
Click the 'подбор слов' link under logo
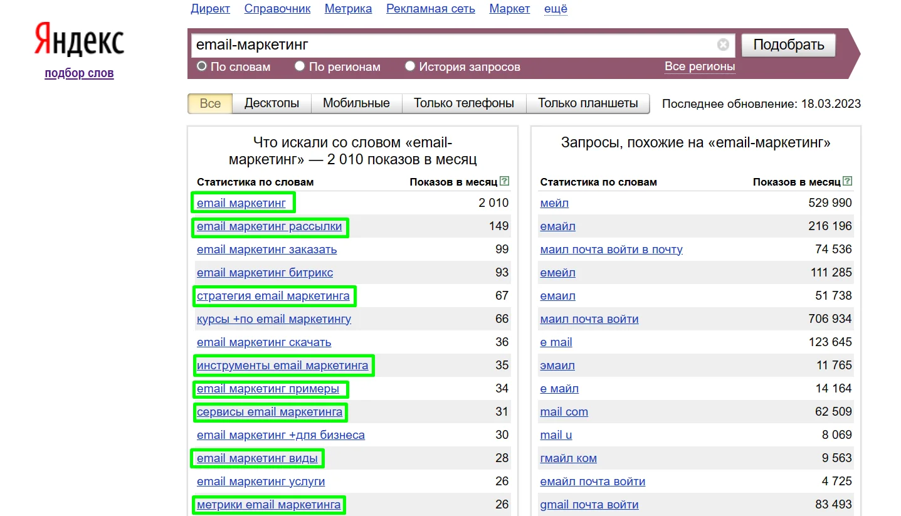(x=79, y=73)
